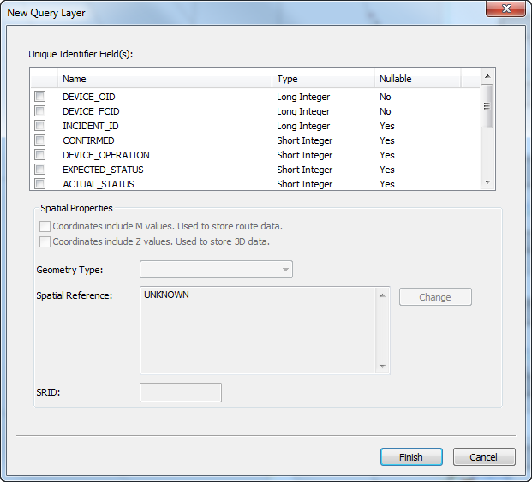Select DEVICE_OPERATION checkbox
Image resolution: width=532 pixels, height=482 pixels.
click(39, 155)
